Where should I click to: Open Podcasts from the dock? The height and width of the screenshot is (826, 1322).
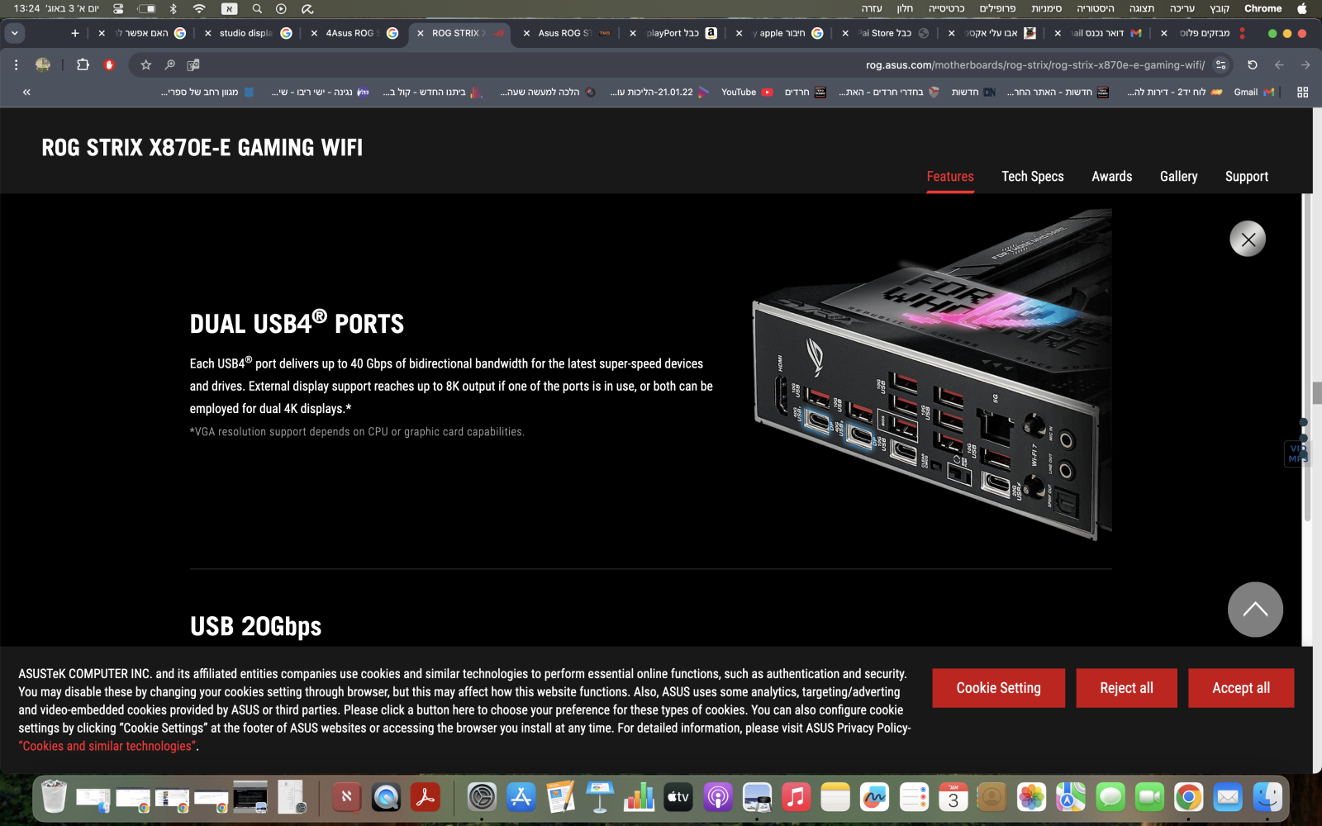click(718, 797)
